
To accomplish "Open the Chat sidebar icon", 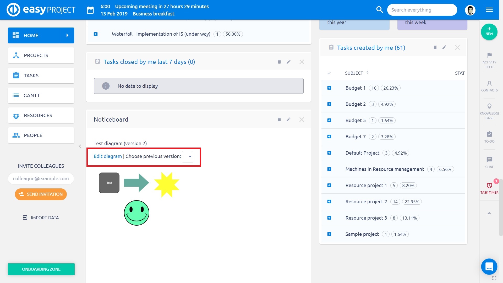I will click(x=489, y=160).
